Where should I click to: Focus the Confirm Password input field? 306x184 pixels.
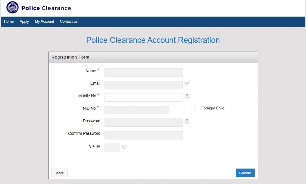click(x=144, y=135)
